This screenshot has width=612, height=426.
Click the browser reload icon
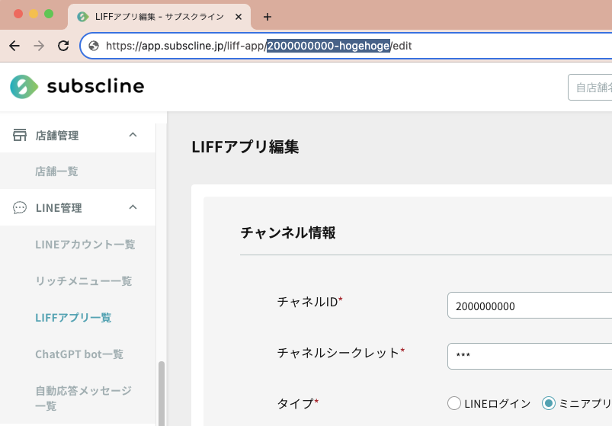[63, 46]
